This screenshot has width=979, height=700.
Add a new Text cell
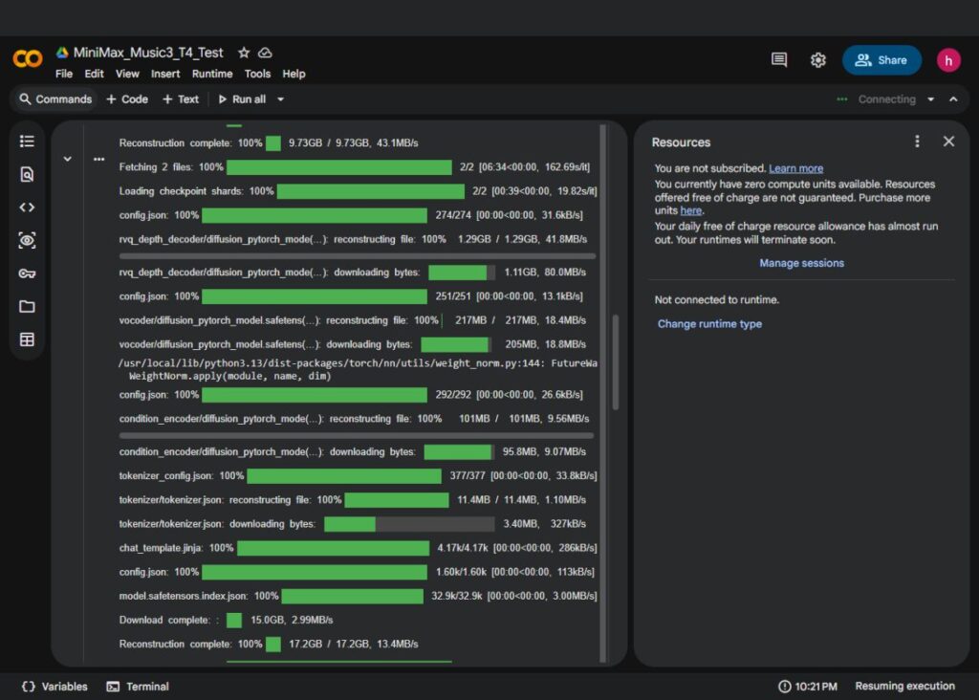181,99
